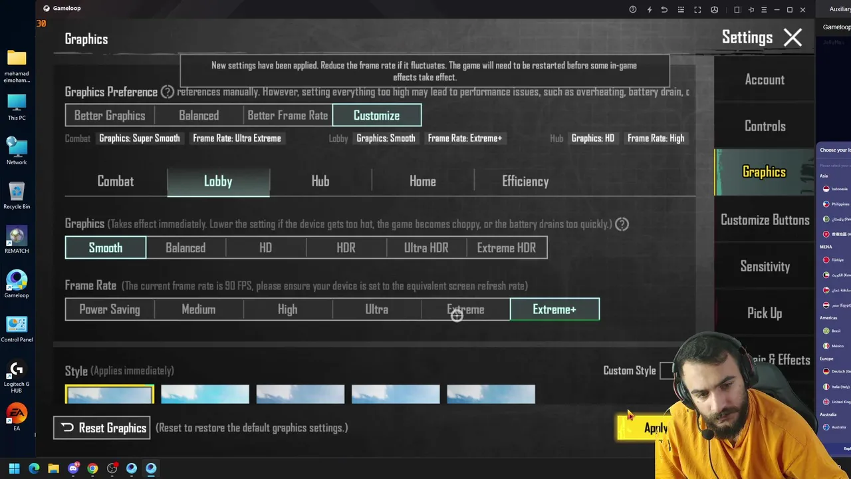Open OBS Studio from taskbar
The width and height of the screenshot is (851, 479).
point(112,468)
